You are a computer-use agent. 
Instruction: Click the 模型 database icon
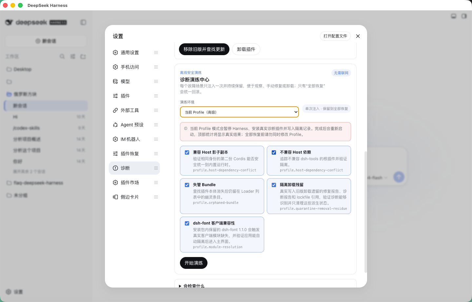click(115, 81)
